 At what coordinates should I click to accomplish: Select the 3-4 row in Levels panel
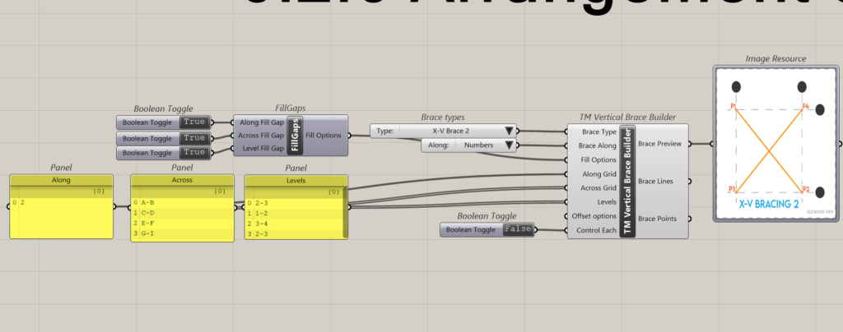pos(293,223)
